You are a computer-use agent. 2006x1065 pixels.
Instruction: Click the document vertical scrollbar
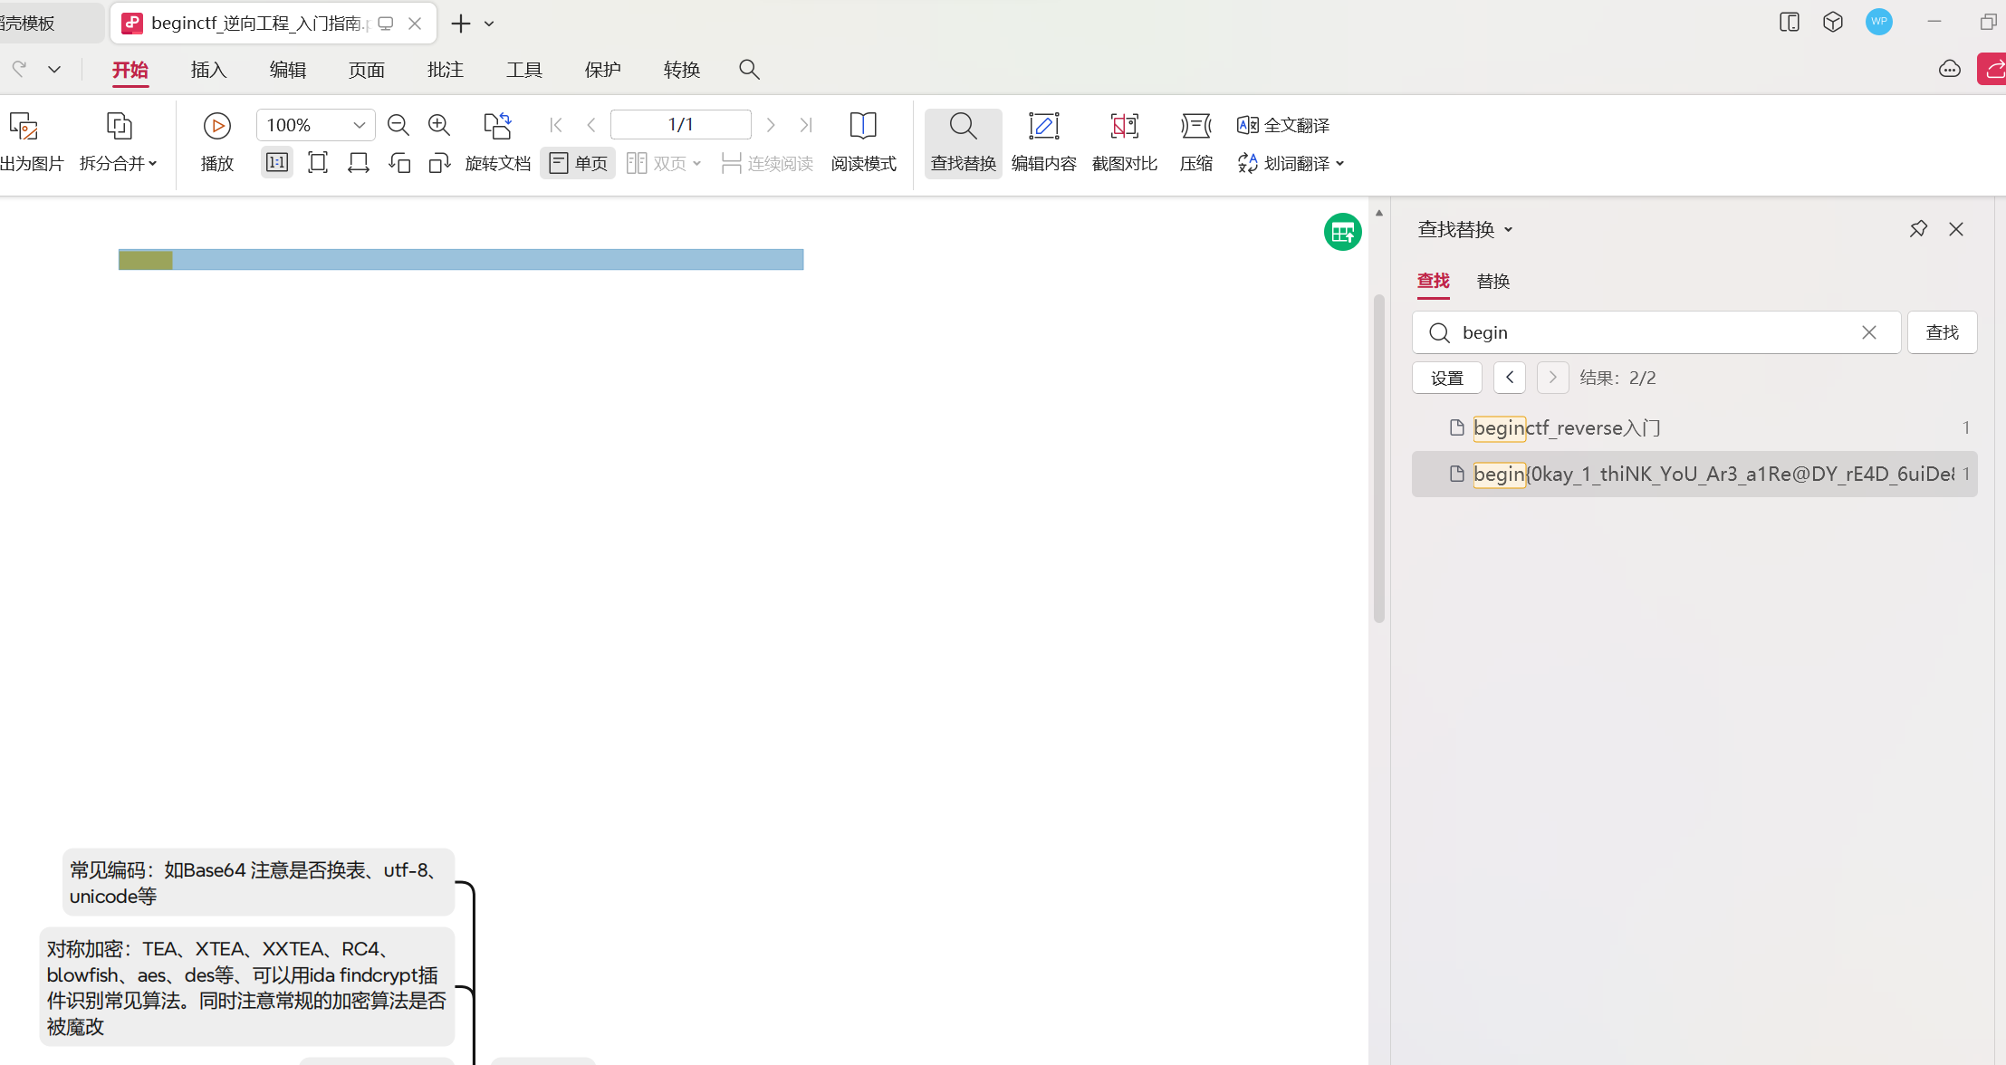[1379, 458]
